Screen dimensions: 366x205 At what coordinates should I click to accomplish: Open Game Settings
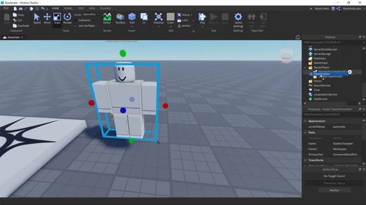click(x=238, y=20)
